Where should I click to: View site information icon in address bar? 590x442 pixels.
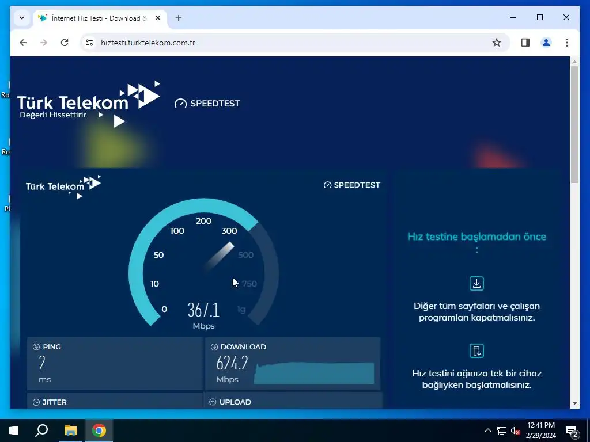89,43
